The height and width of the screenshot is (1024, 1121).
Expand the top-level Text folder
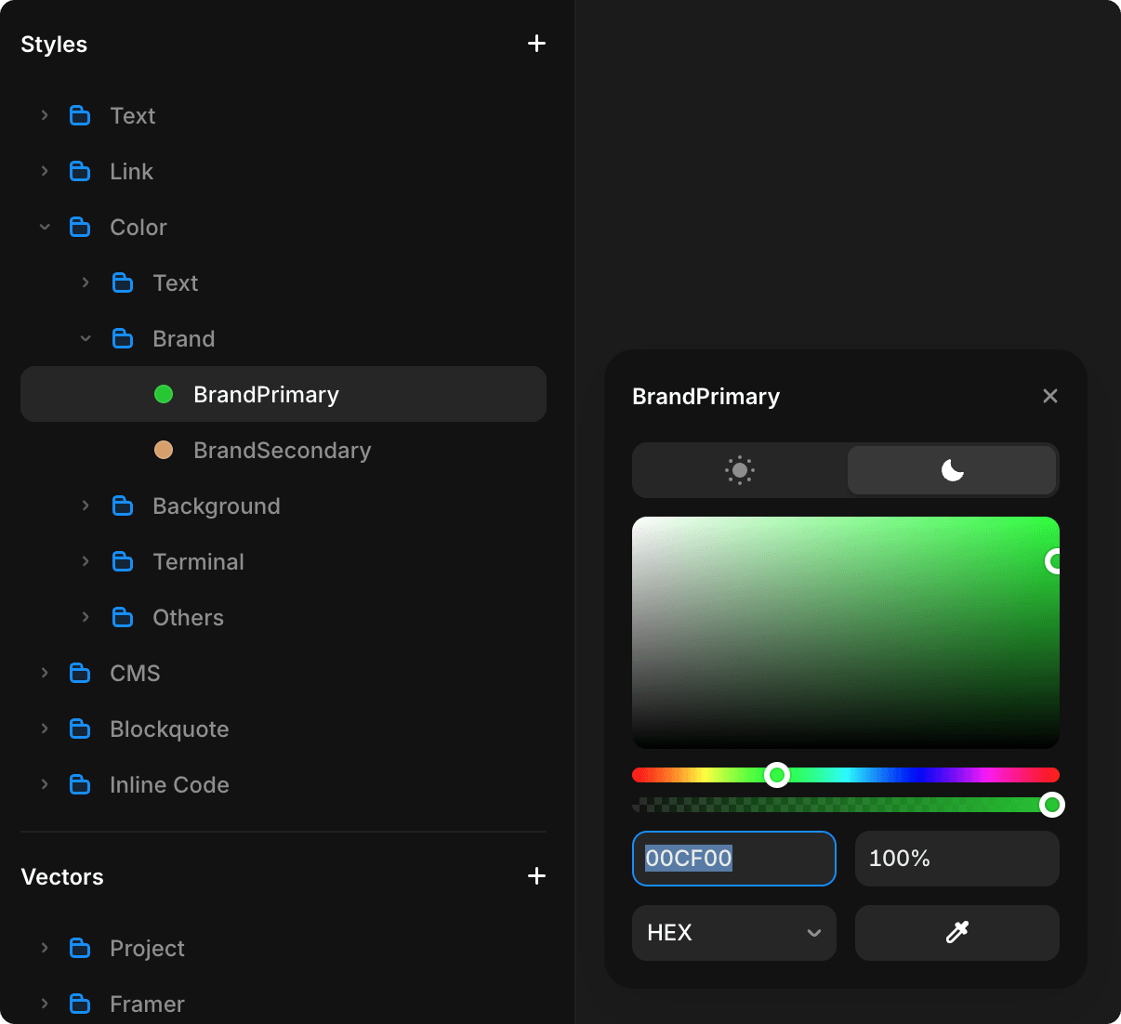tap(45, 115)
